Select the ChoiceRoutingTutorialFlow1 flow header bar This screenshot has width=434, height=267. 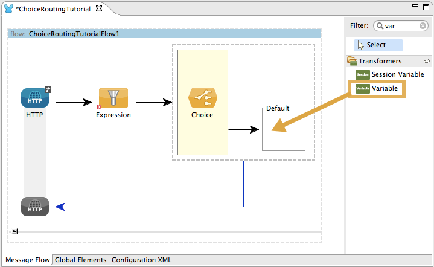(164, 34)
